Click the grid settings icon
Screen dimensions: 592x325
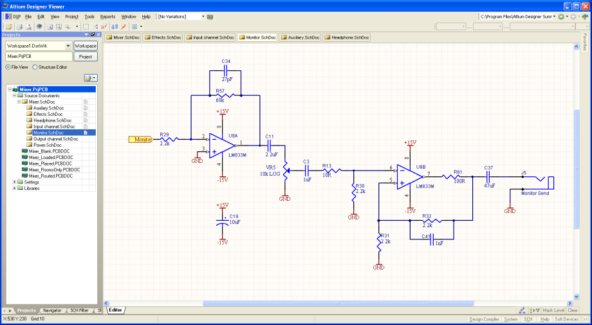[134, 26]
